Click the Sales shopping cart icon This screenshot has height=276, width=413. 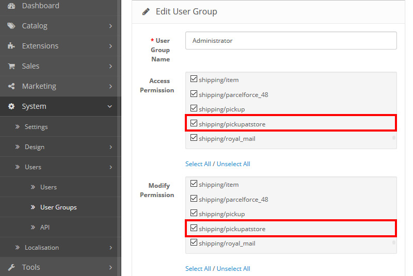11,66
